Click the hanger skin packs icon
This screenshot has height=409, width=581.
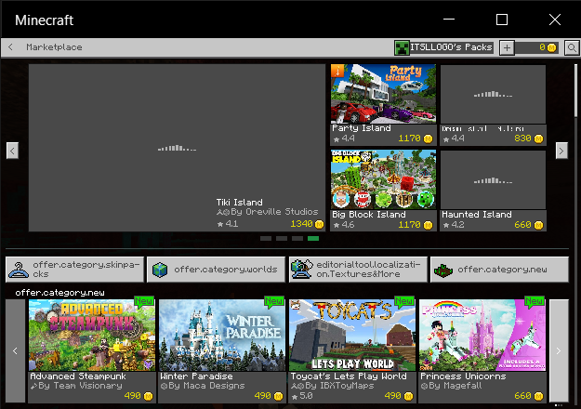pos(19,270)
